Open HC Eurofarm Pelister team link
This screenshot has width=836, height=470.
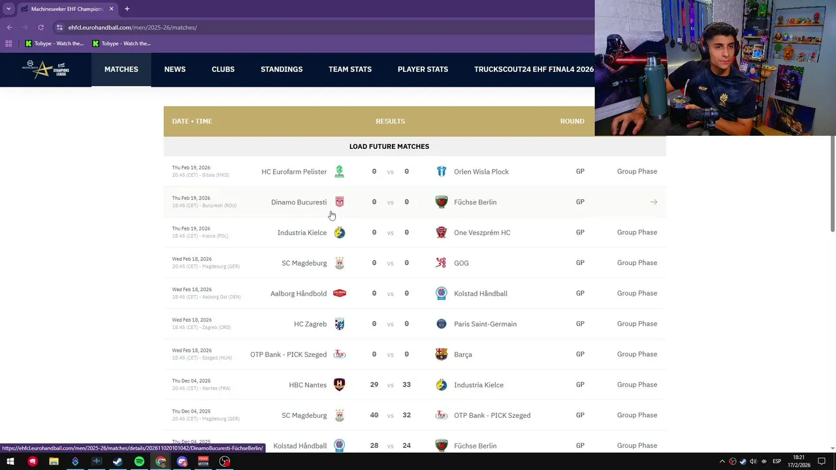click(294, 172)
